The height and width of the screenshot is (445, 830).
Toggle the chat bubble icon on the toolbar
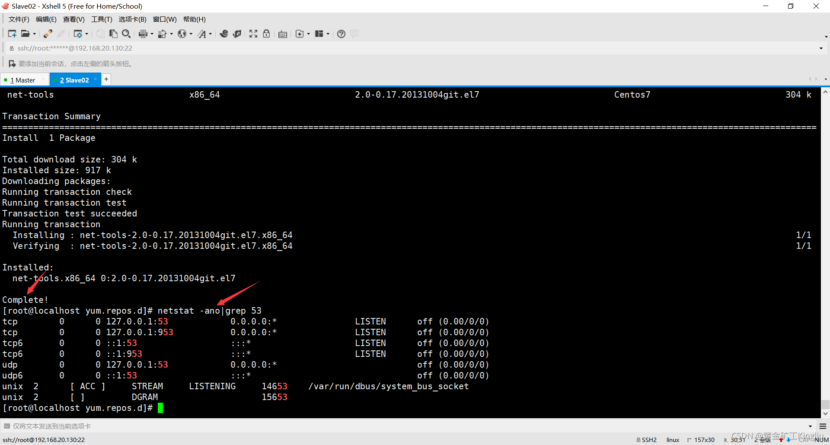click(354, 34)
